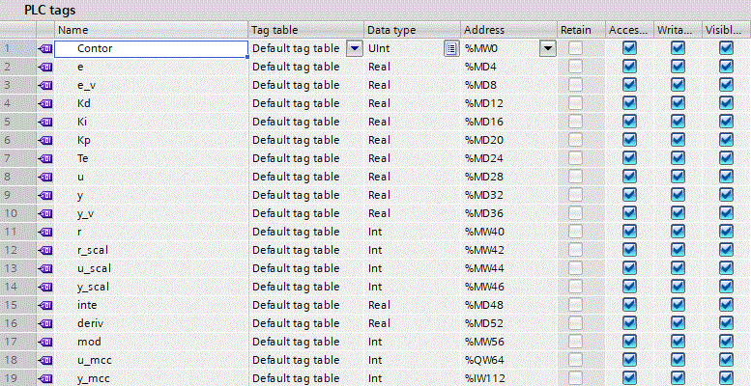Expand the Address dropdown at %MW0
751x386 pixels.
click(548, 48)
